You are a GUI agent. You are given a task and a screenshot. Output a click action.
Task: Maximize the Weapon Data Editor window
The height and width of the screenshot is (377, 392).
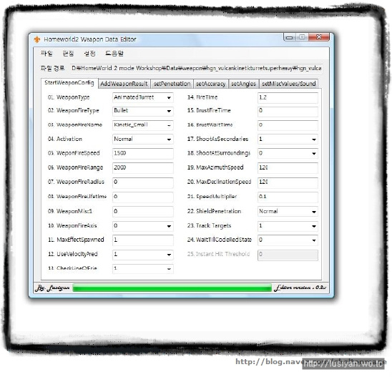[302, 37]
